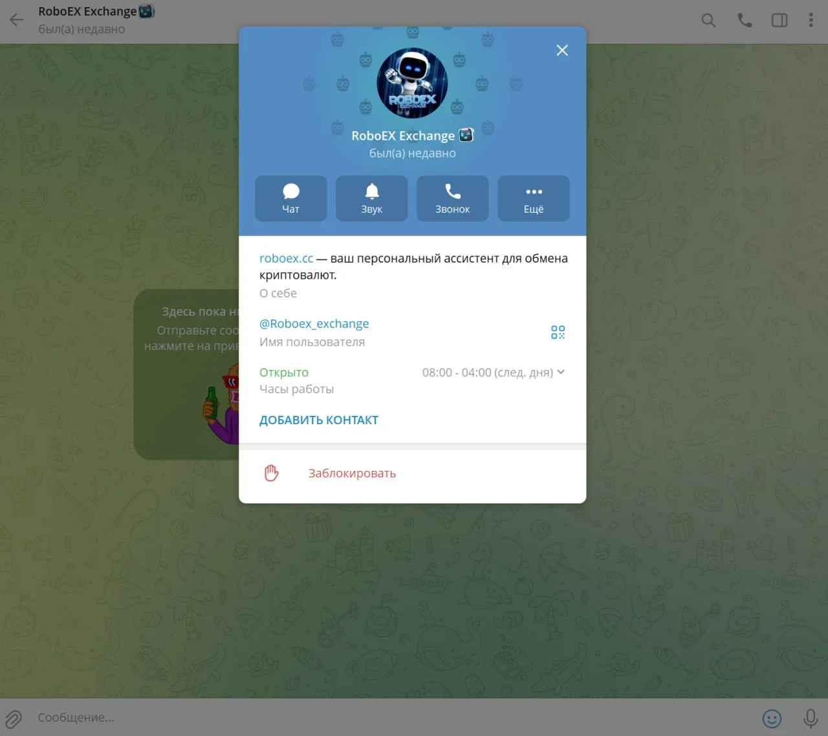
Task: Click the custom emoji badge beside popup name
Action: 466,135
